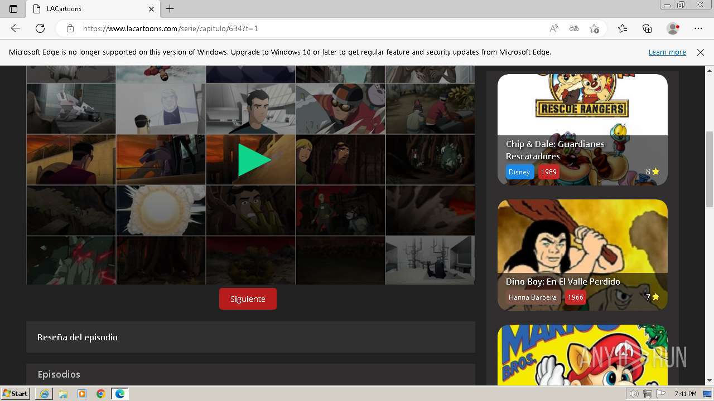Open the media player taskbar icon
The image size is (714, 401).
[82, 394]
